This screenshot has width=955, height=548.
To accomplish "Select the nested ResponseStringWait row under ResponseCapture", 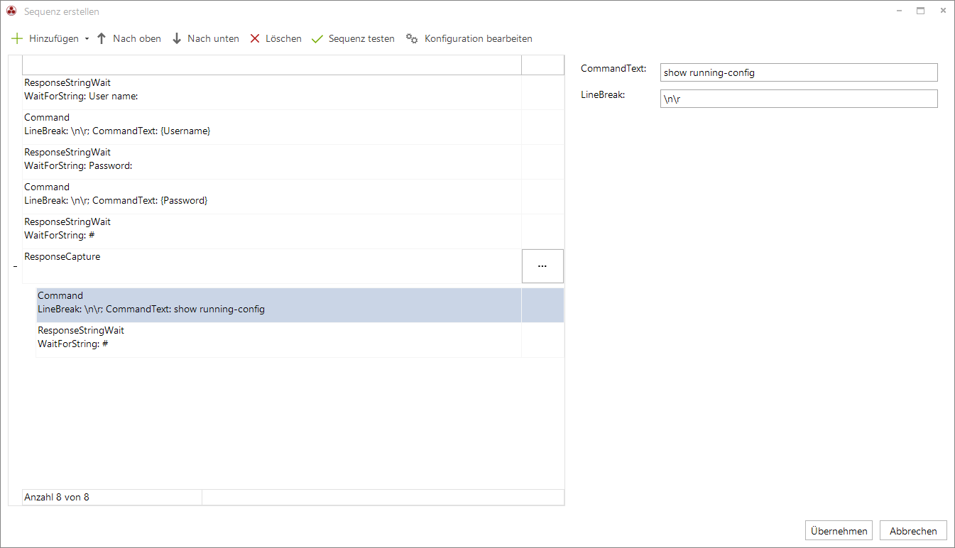I will (300, 340).
